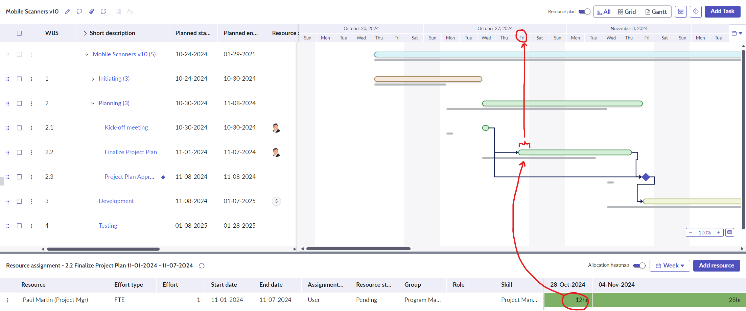The image size is (746, 311).
Task: Click resource avatar on Finalize Project Plan row
Action: tap(276, 152)
